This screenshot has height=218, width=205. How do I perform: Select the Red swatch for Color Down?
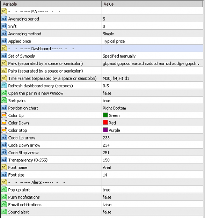105,122
